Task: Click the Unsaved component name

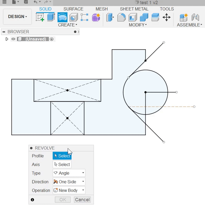Action: coord(36,39)
